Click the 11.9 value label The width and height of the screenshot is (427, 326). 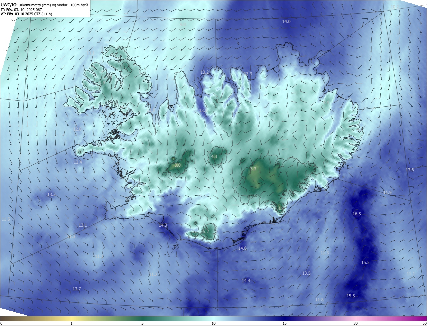click(387, 192)
